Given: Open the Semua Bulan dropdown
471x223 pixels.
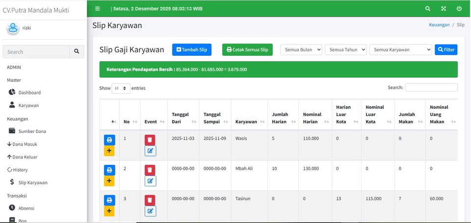Looking at the screenshot, I should pyautogui.click(x=301, y=50).
